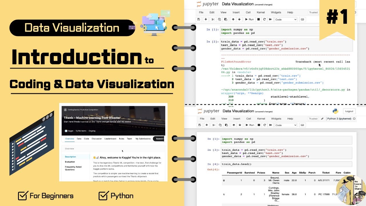Image resolution: width=366 pixels, height=206 pixels.
Task: Run the cell in lower Jupyter toolbar
Action: click(249, 125)
